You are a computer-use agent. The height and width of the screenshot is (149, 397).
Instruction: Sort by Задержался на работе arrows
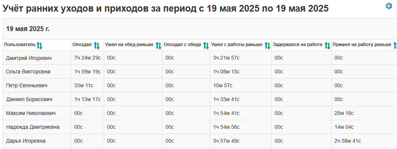(327, 46)
